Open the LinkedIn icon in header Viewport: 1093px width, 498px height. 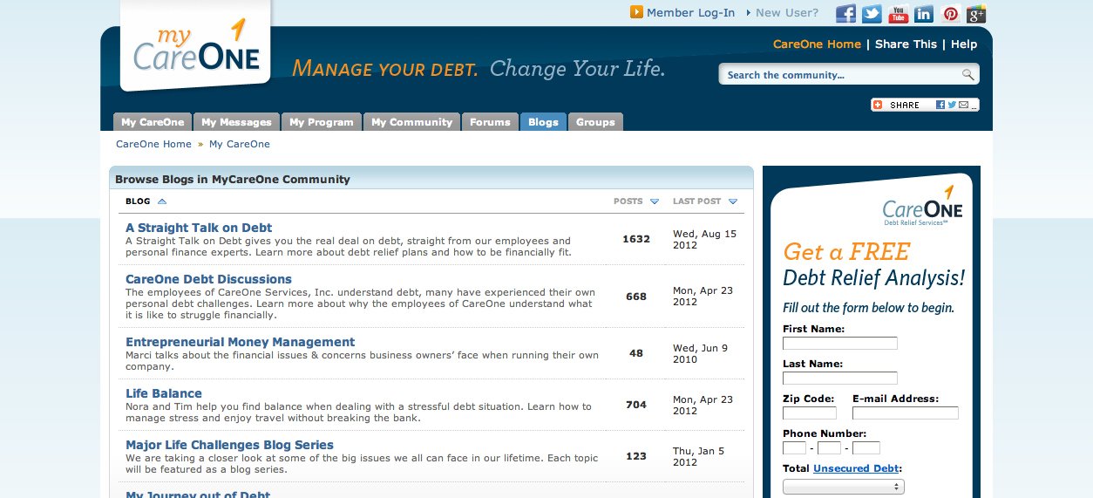pos(924,14)
